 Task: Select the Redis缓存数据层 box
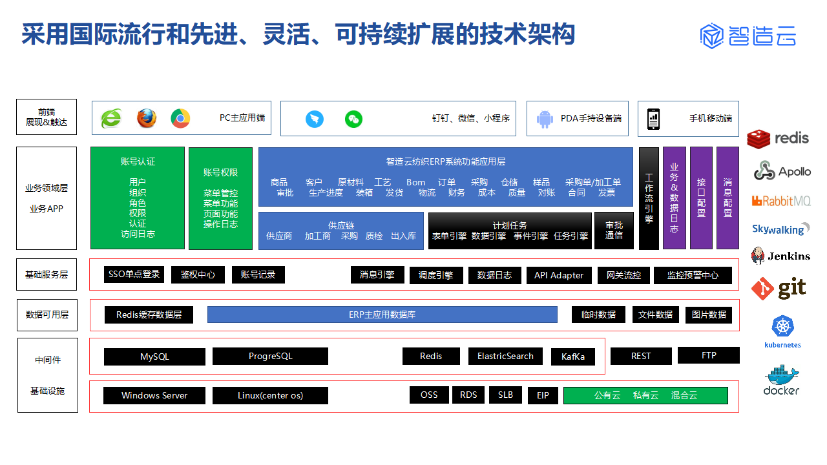point(149,315)
